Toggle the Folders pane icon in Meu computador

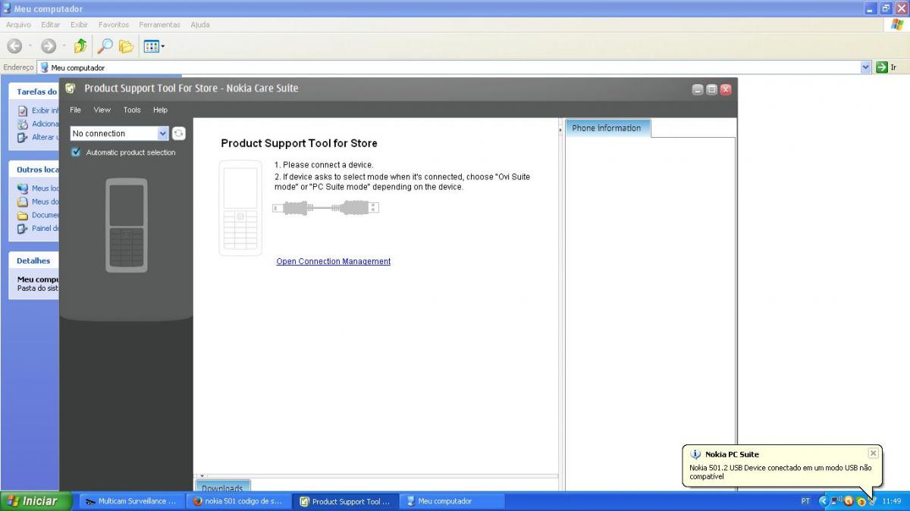click(x=126, y=46)
